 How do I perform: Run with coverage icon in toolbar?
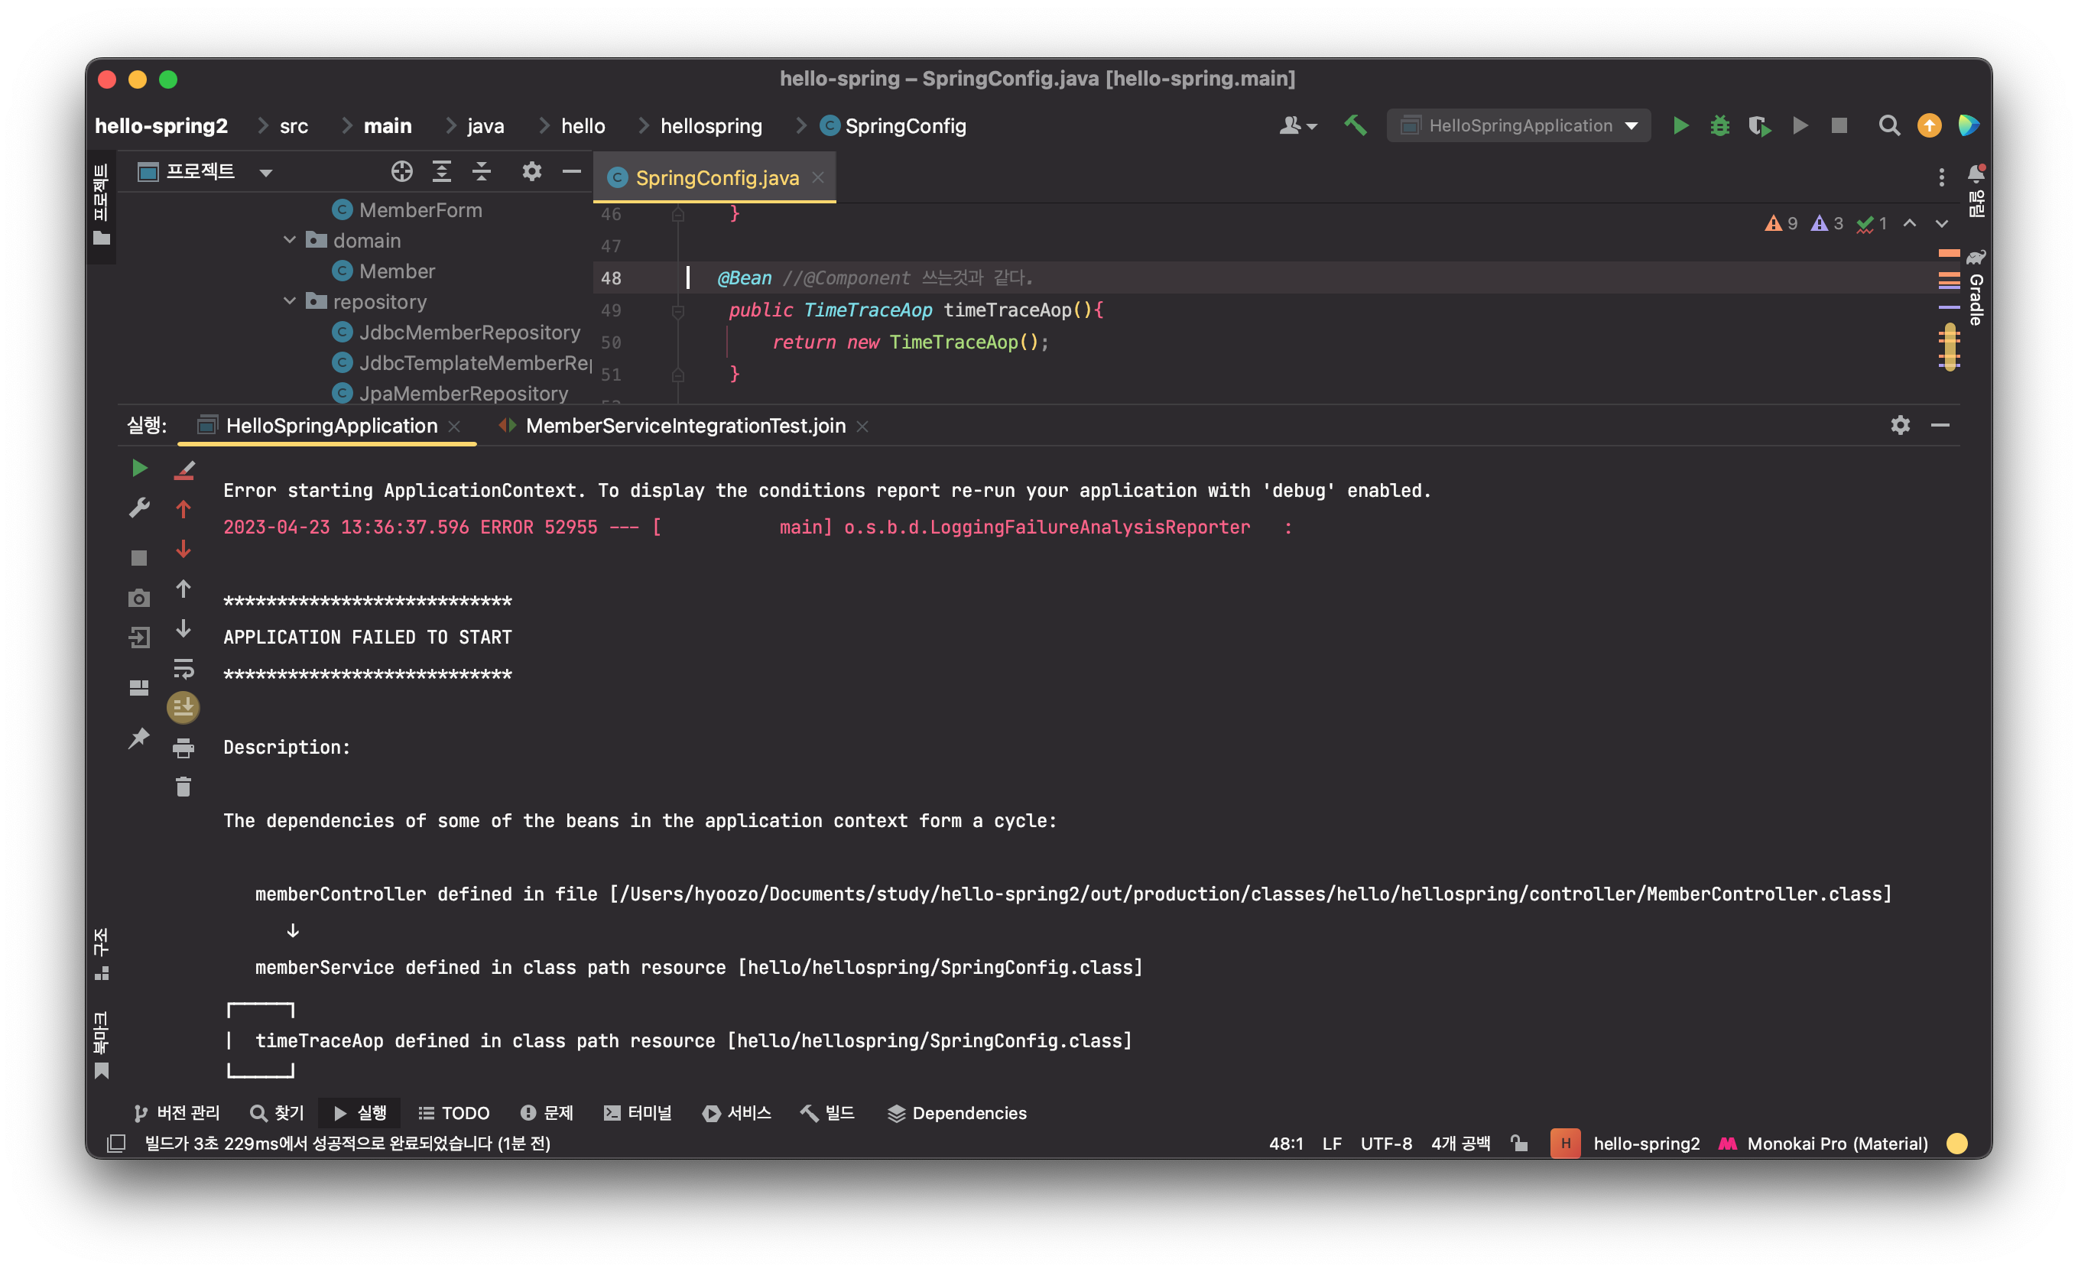pyautogui.click(x=1759, y=125)
